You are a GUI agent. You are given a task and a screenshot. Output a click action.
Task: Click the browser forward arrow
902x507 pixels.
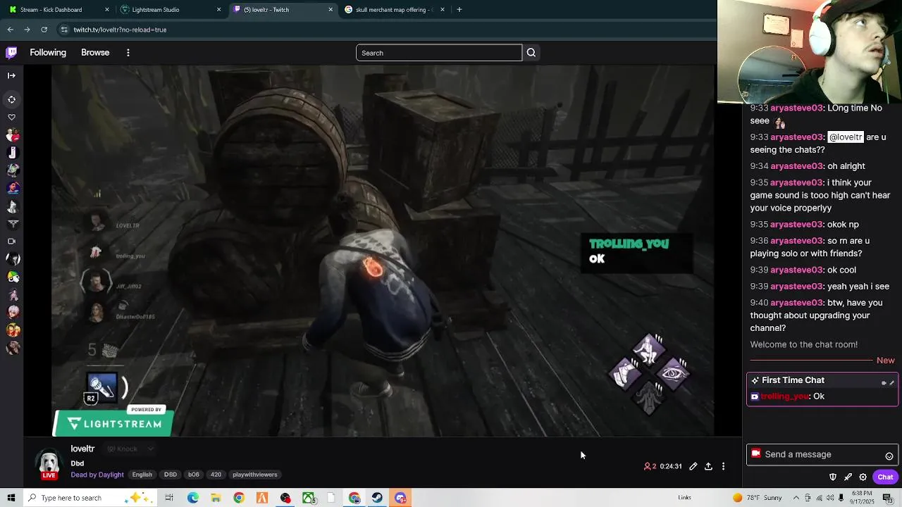click(x=27, y=30)
